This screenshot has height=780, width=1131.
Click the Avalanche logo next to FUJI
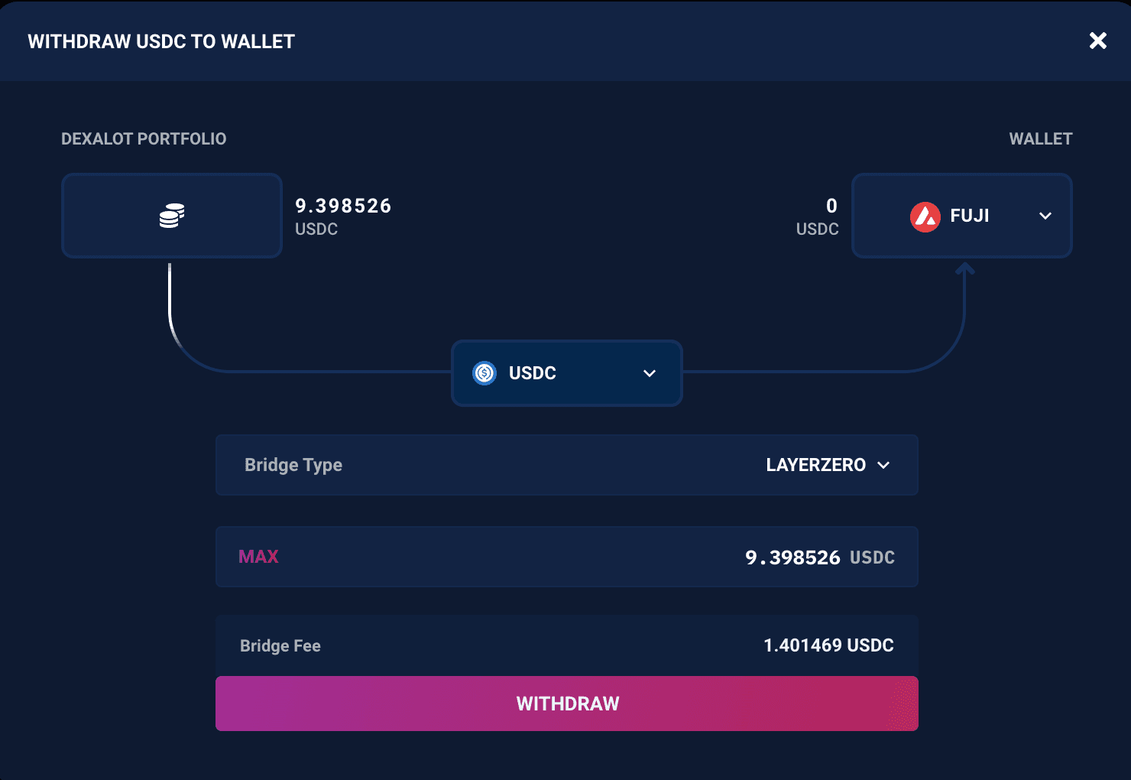[925, 216]
